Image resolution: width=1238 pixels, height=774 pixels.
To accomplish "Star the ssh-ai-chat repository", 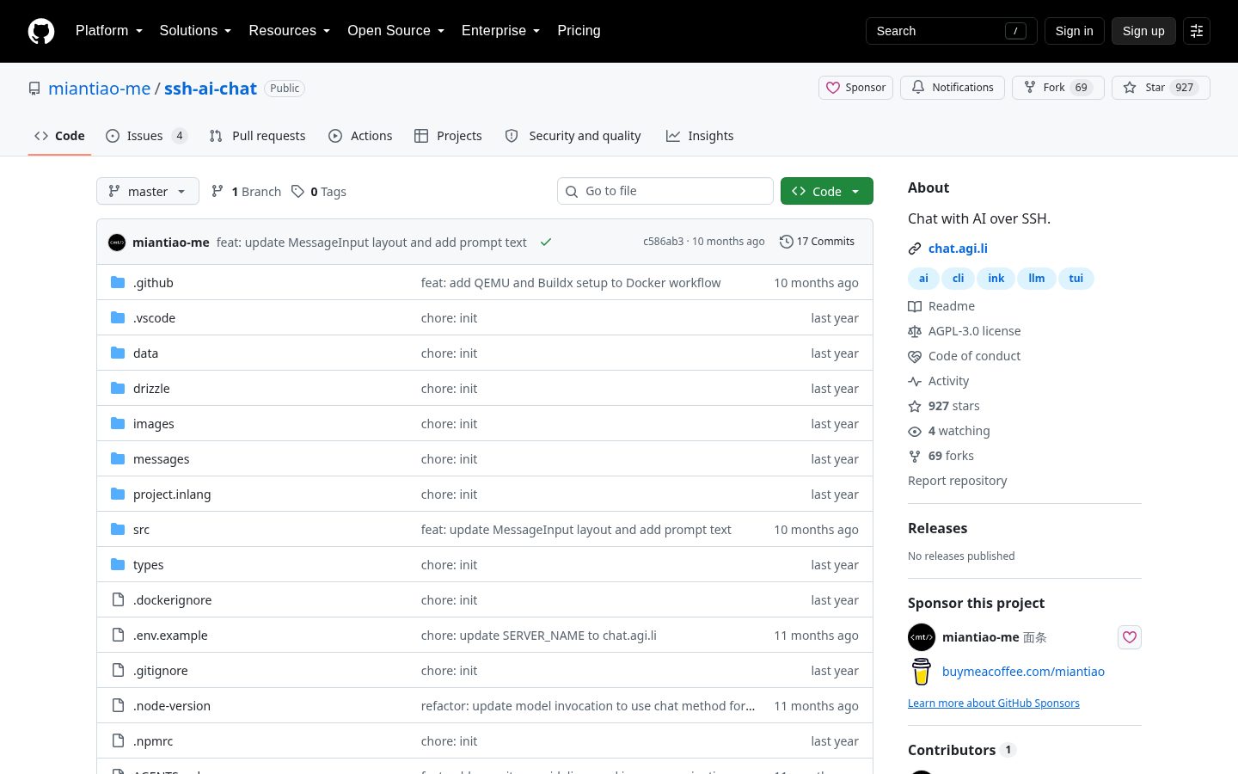I will coord(1161,88).
